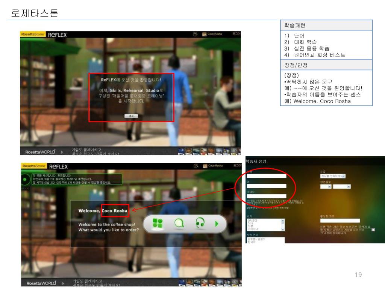The image size is (385, 288).
Task: Expand the arrow beside RosettaWORLD in the top screenshot
Action: (x=62, y=152)
